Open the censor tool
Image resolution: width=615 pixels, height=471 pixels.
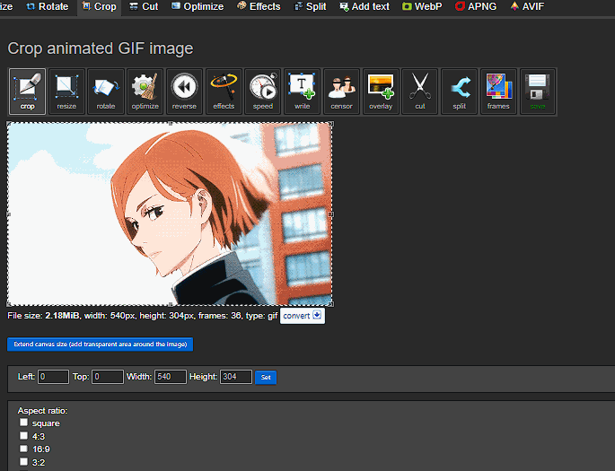[x=342, y=92]
